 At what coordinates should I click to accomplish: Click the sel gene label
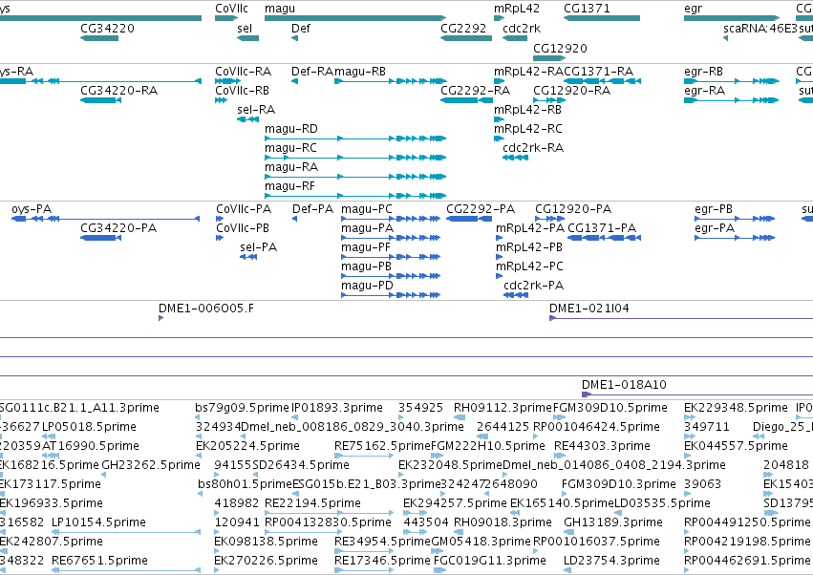245,29
